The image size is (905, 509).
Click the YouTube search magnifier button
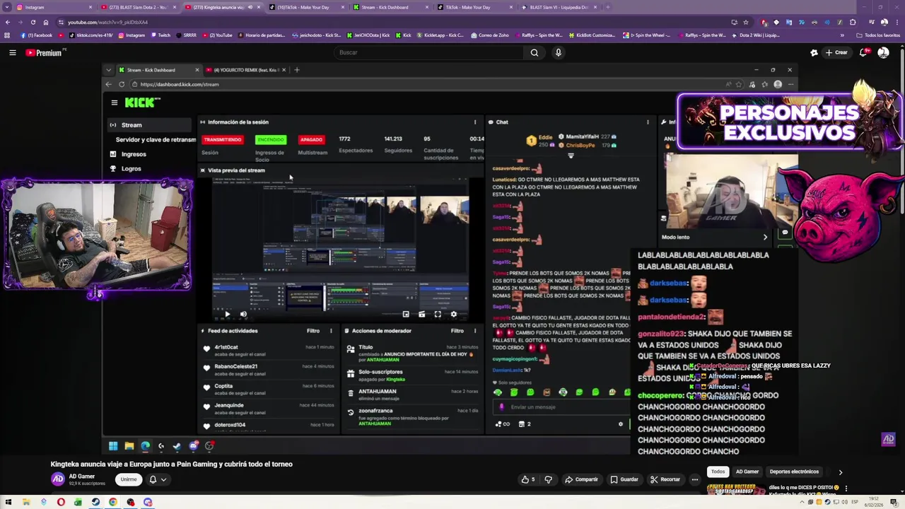pos(535,52)
